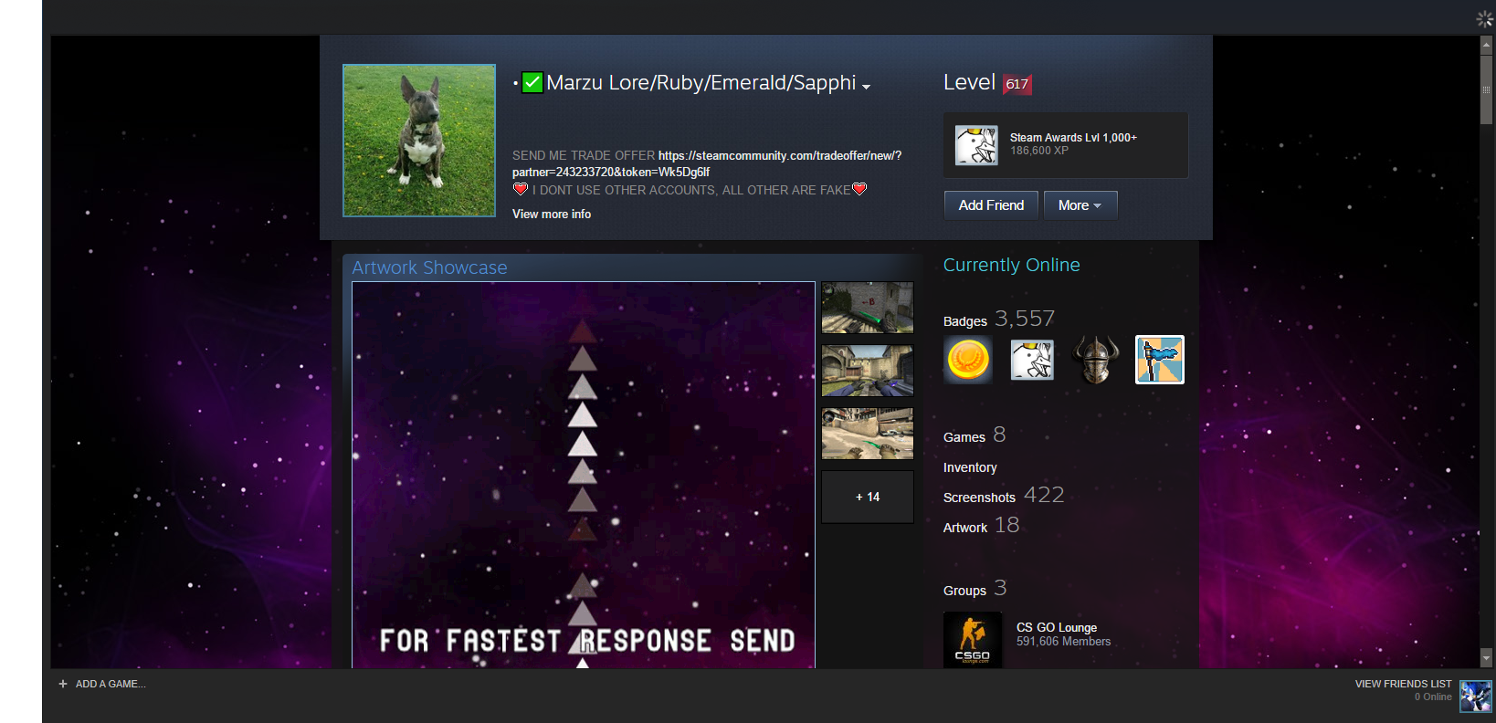Expand the +14 more artwork tile

coord(868,497)
